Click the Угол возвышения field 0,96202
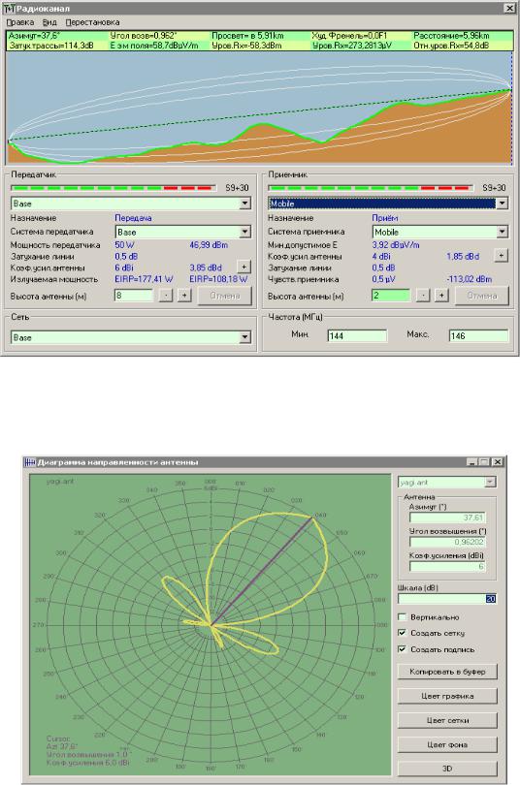The image size is (520, 785). tap(447, 542)
